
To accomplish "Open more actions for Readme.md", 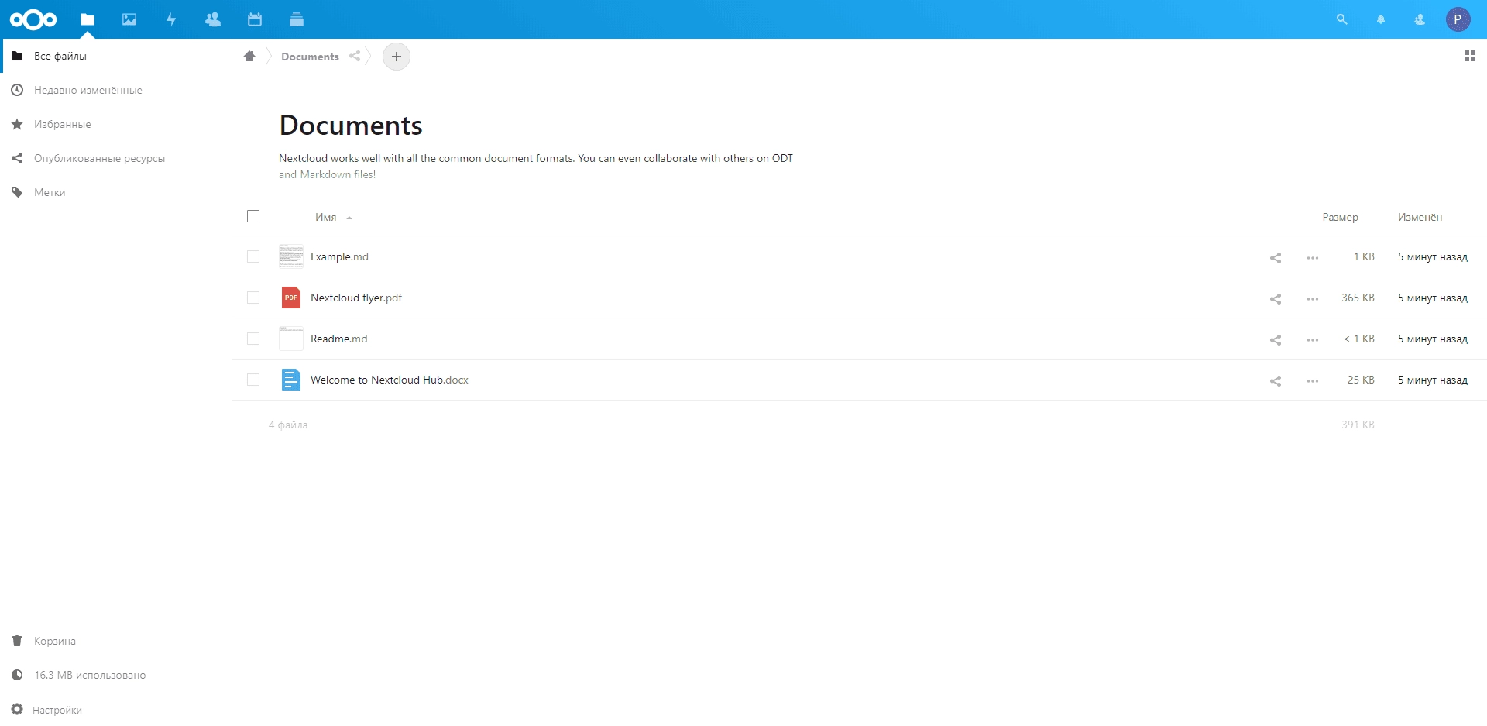I will (x=1313, y=339).
